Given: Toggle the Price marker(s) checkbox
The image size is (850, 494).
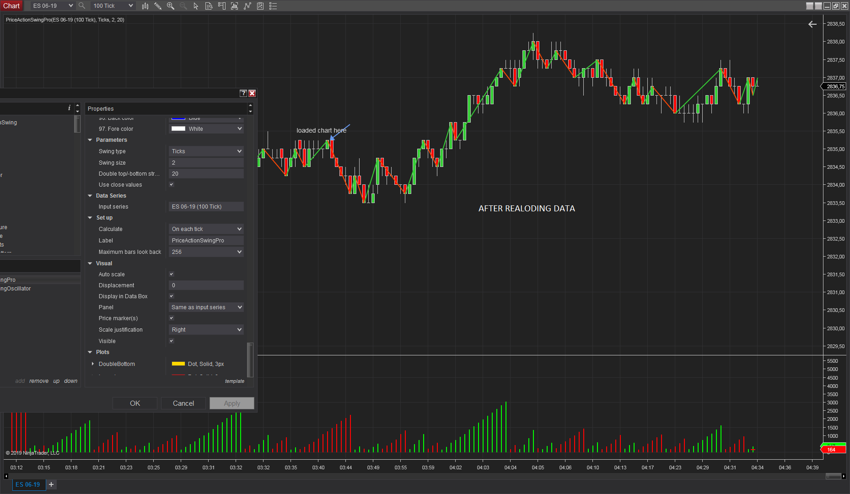Looking at the screenshot, I should click(172, 318).
